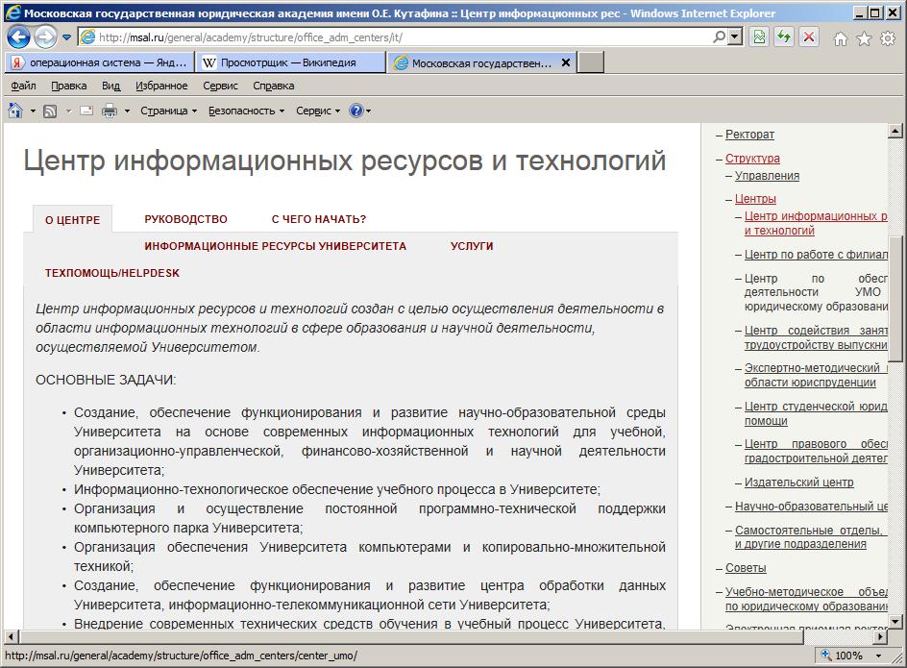Open the Избранное menu
The width and height of the screenshot is (907, 668).
[x=161, y=86]
